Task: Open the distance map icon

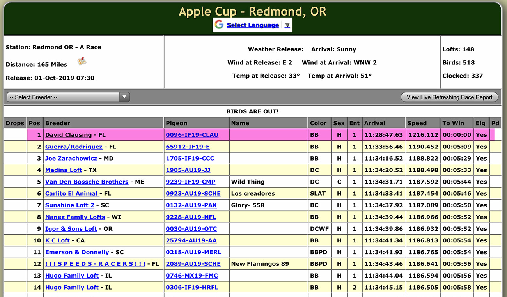Action: [82, 61]
